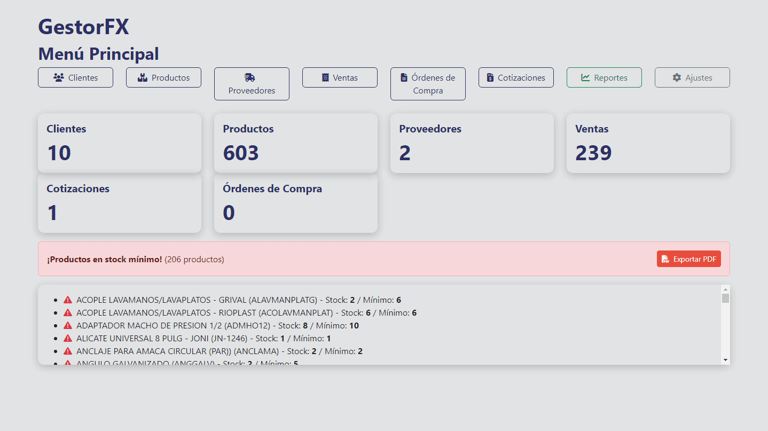Click the gear icon on the Ajustes button

(x=675, y=77)
